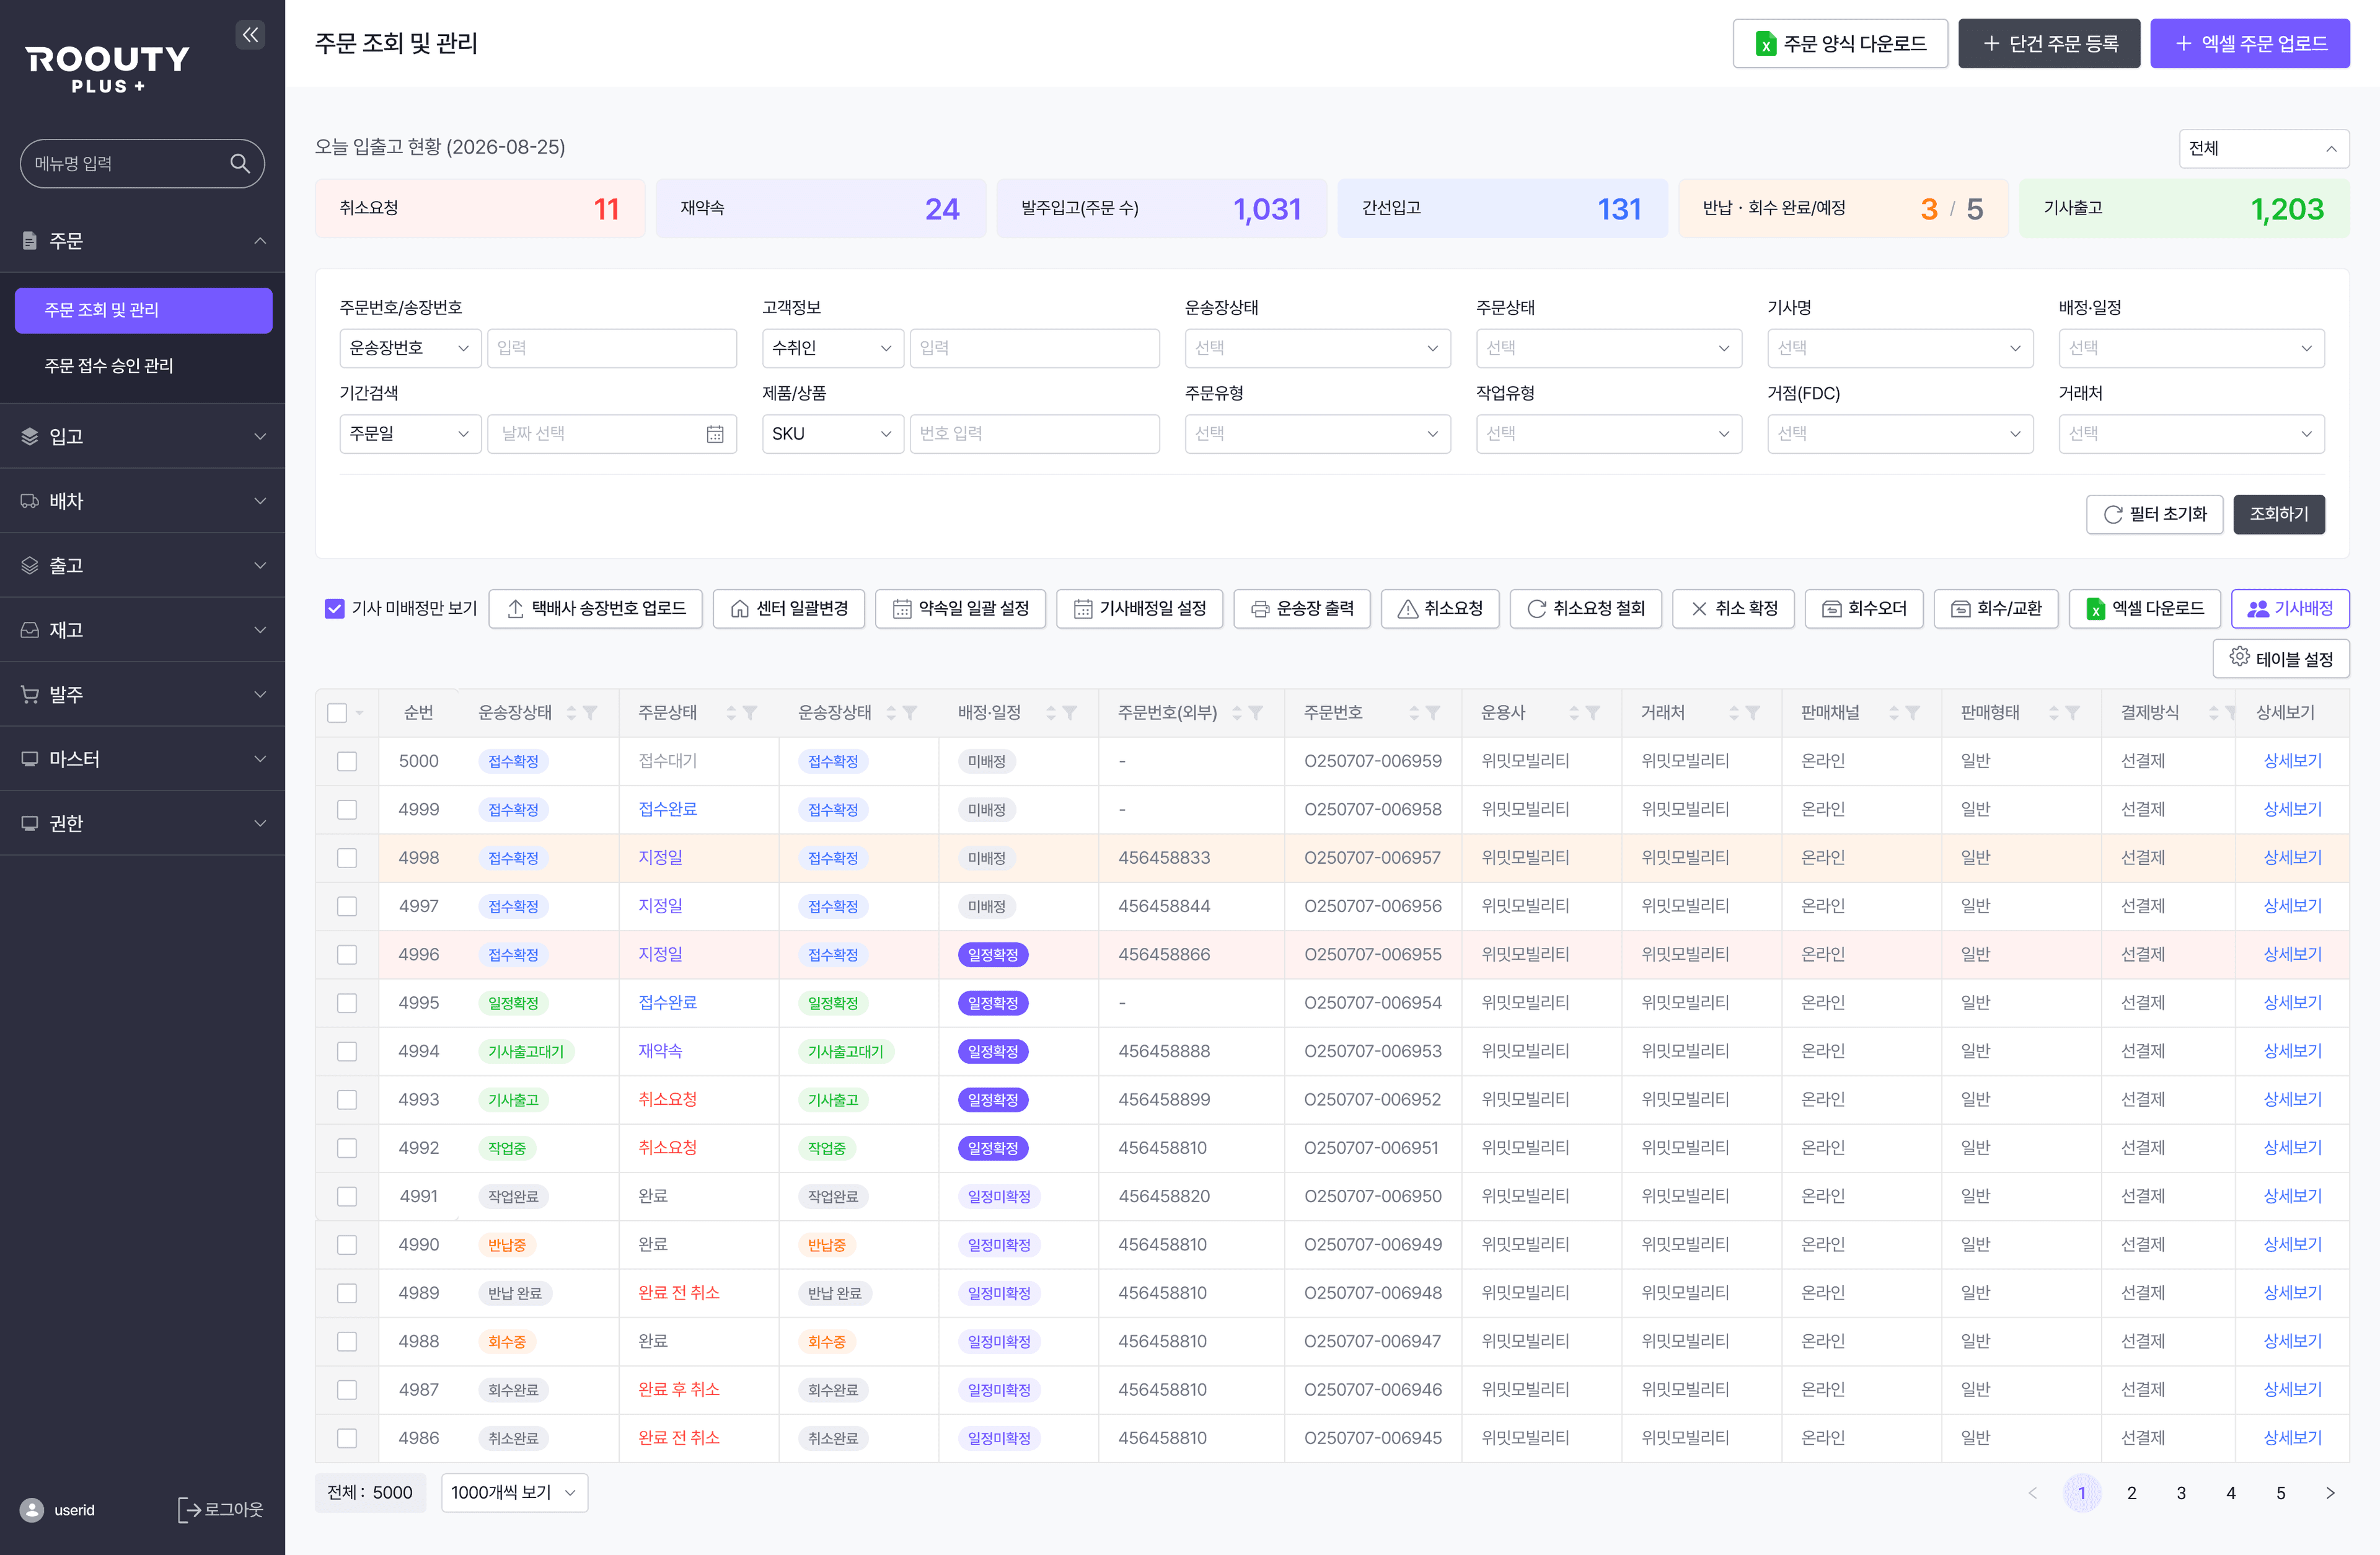
Task: Filter the 거래처 column via funnel icon
Action: tap(1753, 712)
